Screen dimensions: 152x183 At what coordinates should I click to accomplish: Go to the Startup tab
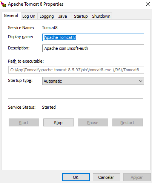(x=81, y=16)
